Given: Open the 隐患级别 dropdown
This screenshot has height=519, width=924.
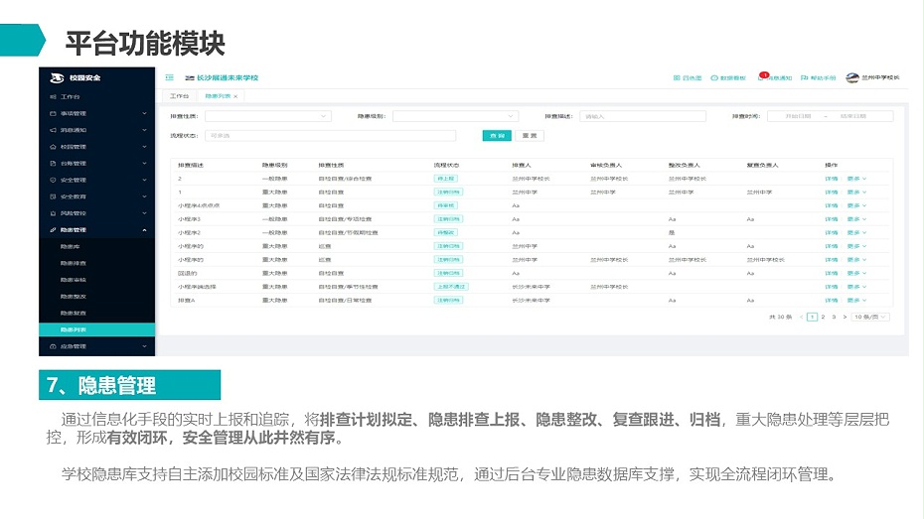Looking at the screenshot, I should click(x=455, y=116).
